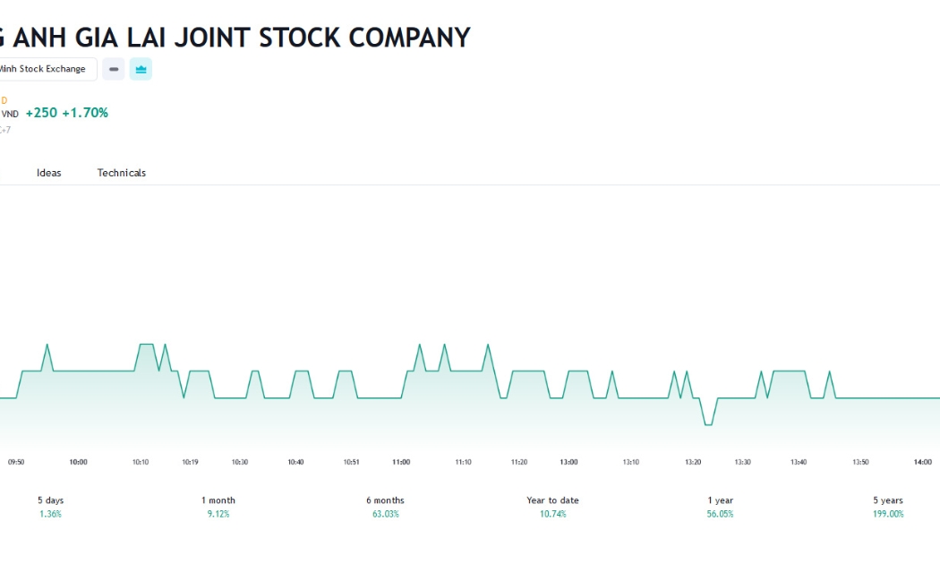Click the 9.12% monthly change value
Screen dimensions: 940x564
pos(218,514)
